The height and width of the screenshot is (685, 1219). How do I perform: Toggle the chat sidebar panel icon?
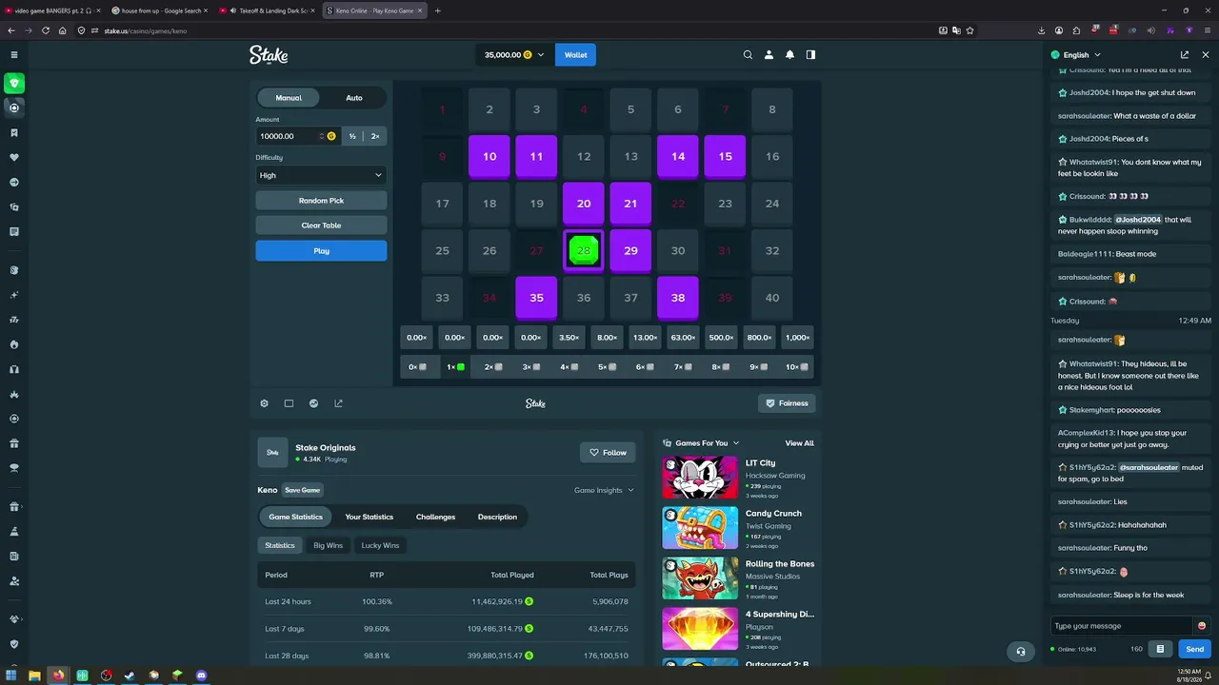coord(810,55)
